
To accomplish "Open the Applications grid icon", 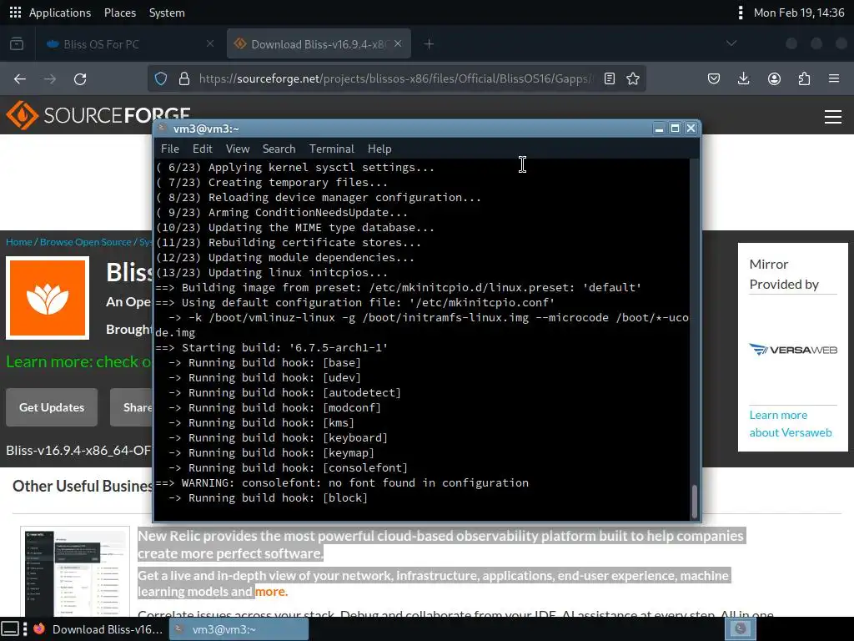I will pyautogui.click(x=15, y=13).
